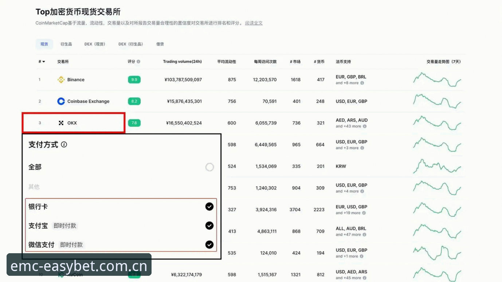Click the OKX 7.8 score badge
The height and width of the screenshot is (282, 502).
pos(134,123)
